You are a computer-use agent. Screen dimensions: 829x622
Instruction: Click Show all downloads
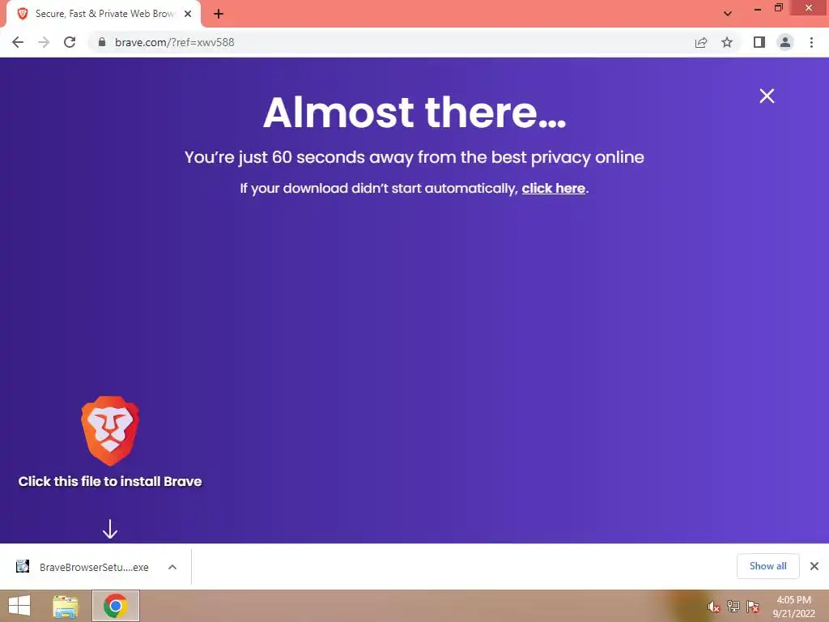tap(767, 566)
